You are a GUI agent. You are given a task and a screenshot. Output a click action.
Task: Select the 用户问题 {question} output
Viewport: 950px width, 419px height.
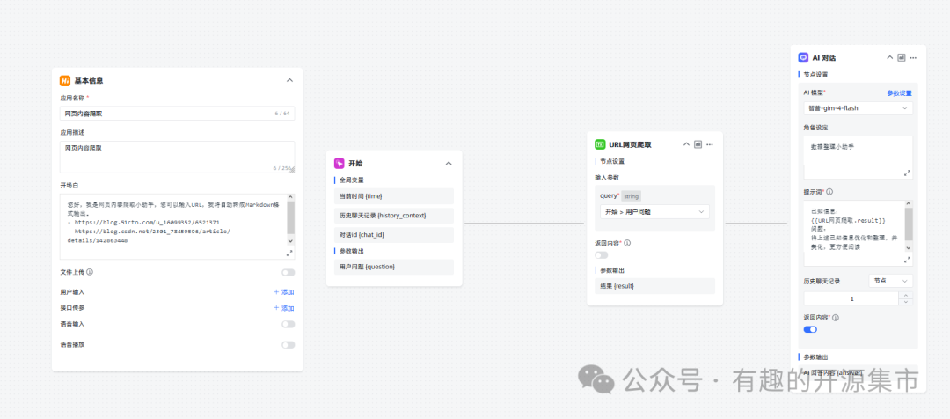(x=394, y=267)
